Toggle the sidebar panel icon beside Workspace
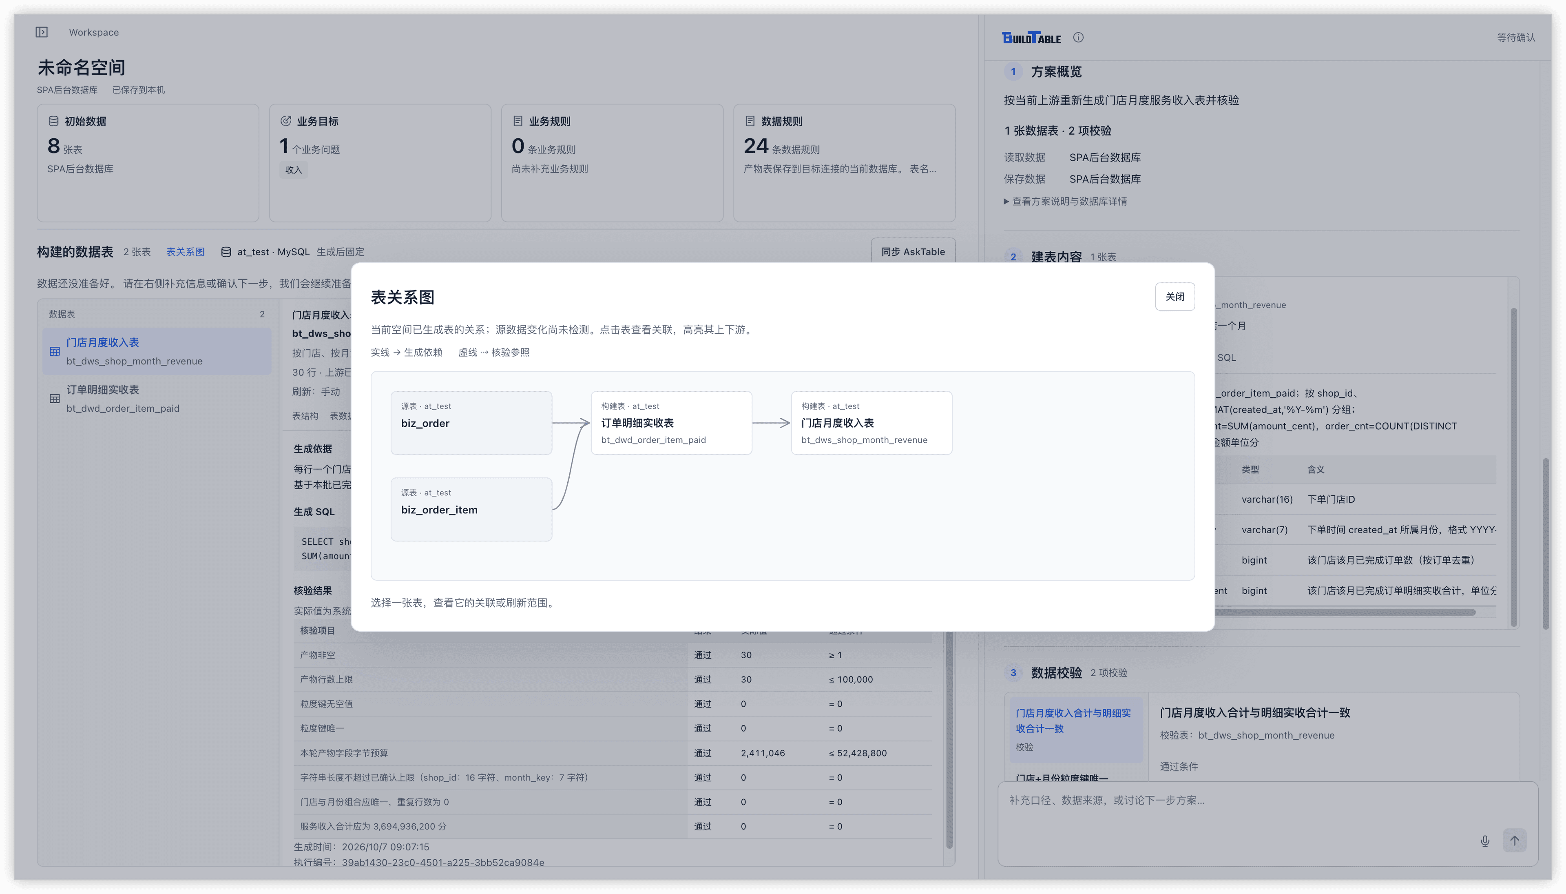This screenshot has width=1566, height=894. pyautogui.click(x=42, y=32)
